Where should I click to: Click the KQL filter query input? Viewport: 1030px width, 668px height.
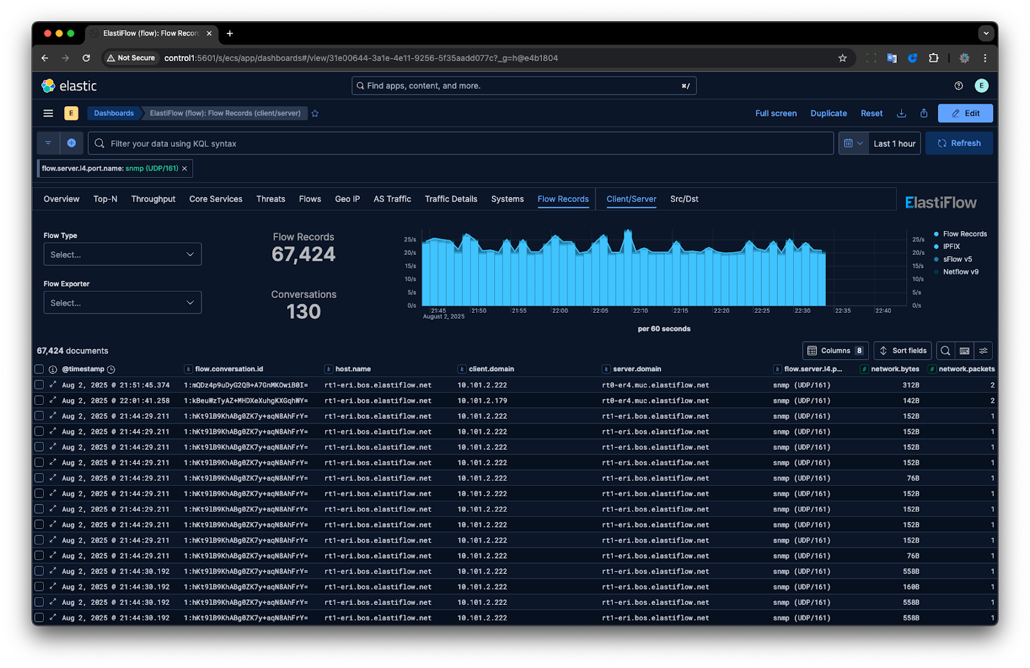coord(460,144)
